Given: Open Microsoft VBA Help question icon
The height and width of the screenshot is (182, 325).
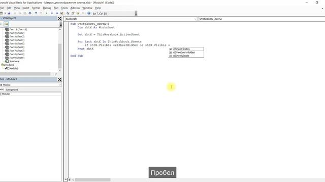Looking at the screenshot, I should [89, 13].
